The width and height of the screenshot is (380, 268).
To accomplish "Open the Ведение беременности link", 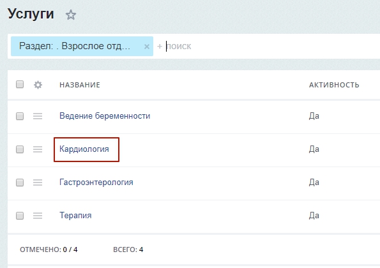I will (x=105, y=116).
